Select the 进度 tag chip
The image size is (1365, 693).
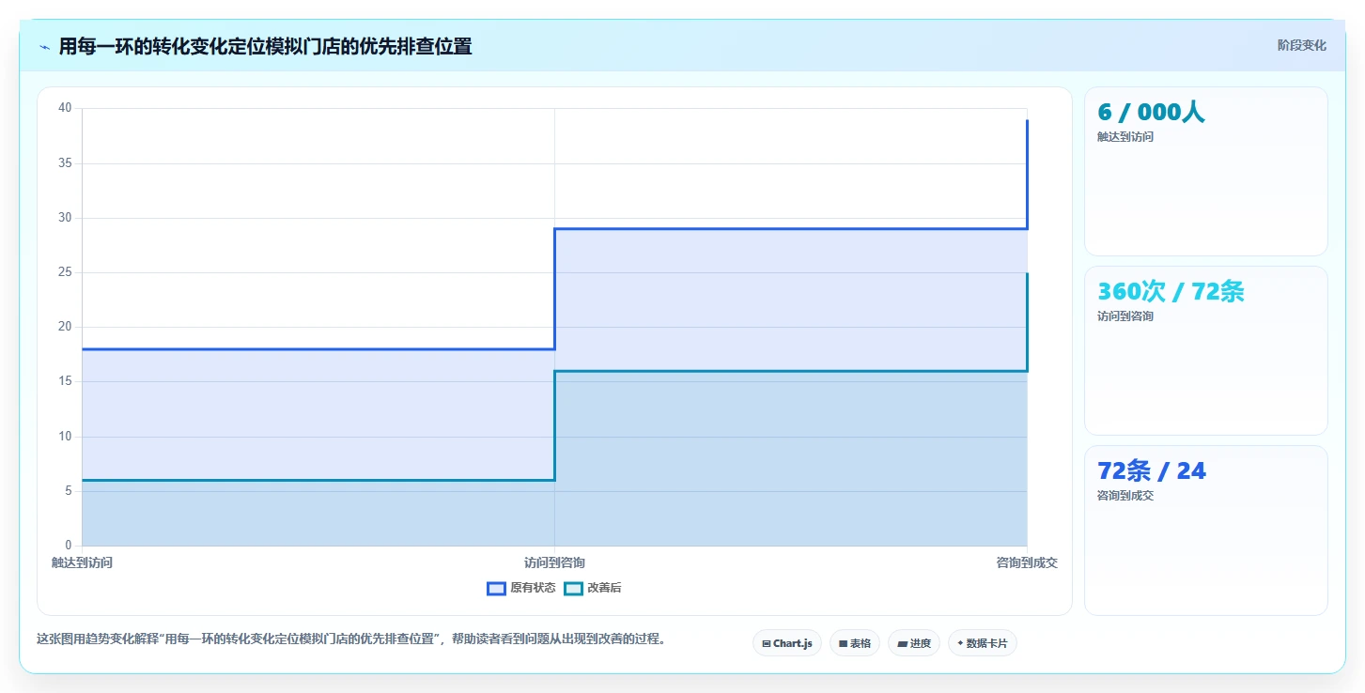click(x=914, y=643)
